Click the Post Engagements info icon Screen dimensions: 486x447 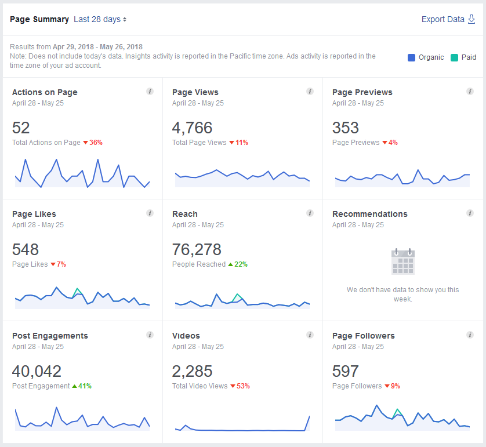[150, 335]
